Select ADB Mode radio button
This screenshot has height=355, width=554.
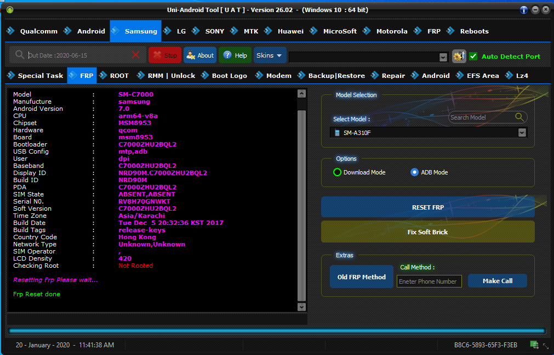click(x=414, y=172)
